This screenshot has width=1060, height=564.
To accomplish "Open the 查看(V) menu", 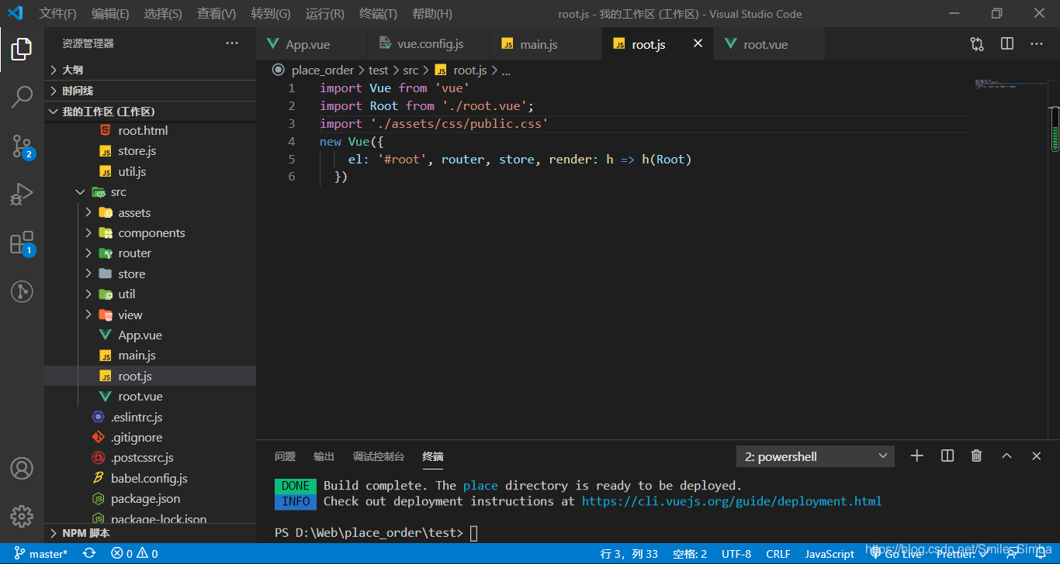I will [x=217, y=14].
